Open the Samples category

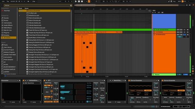[6, 35]
